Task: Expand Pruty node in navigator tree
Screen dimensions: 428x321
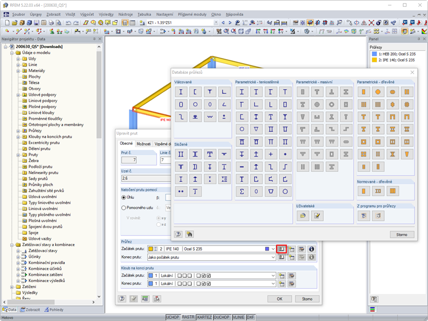Action: (x=18, y=155)
